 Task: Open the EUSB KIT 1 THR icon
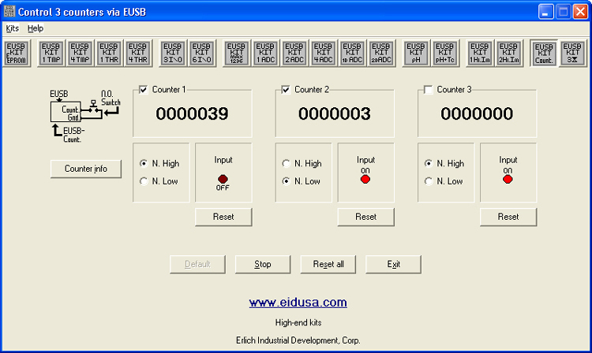tap(109, 53)
